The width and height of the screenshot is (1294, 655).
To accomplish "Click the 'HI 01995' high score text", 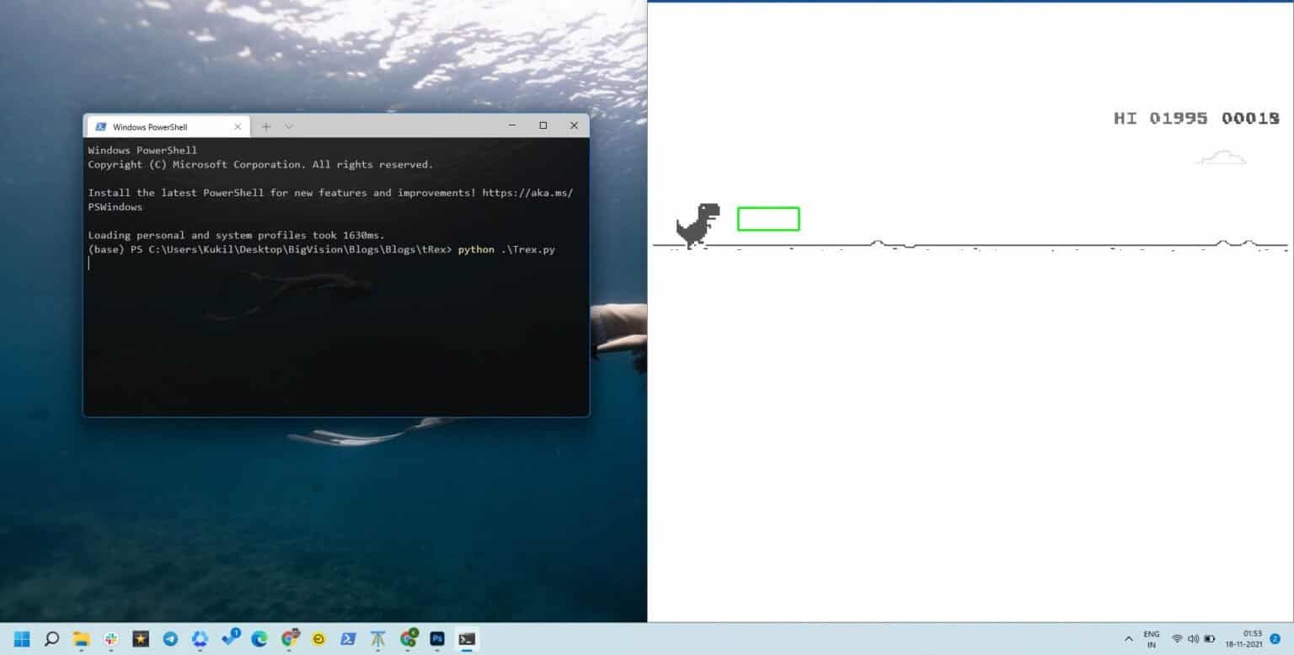I will 1160,119.
